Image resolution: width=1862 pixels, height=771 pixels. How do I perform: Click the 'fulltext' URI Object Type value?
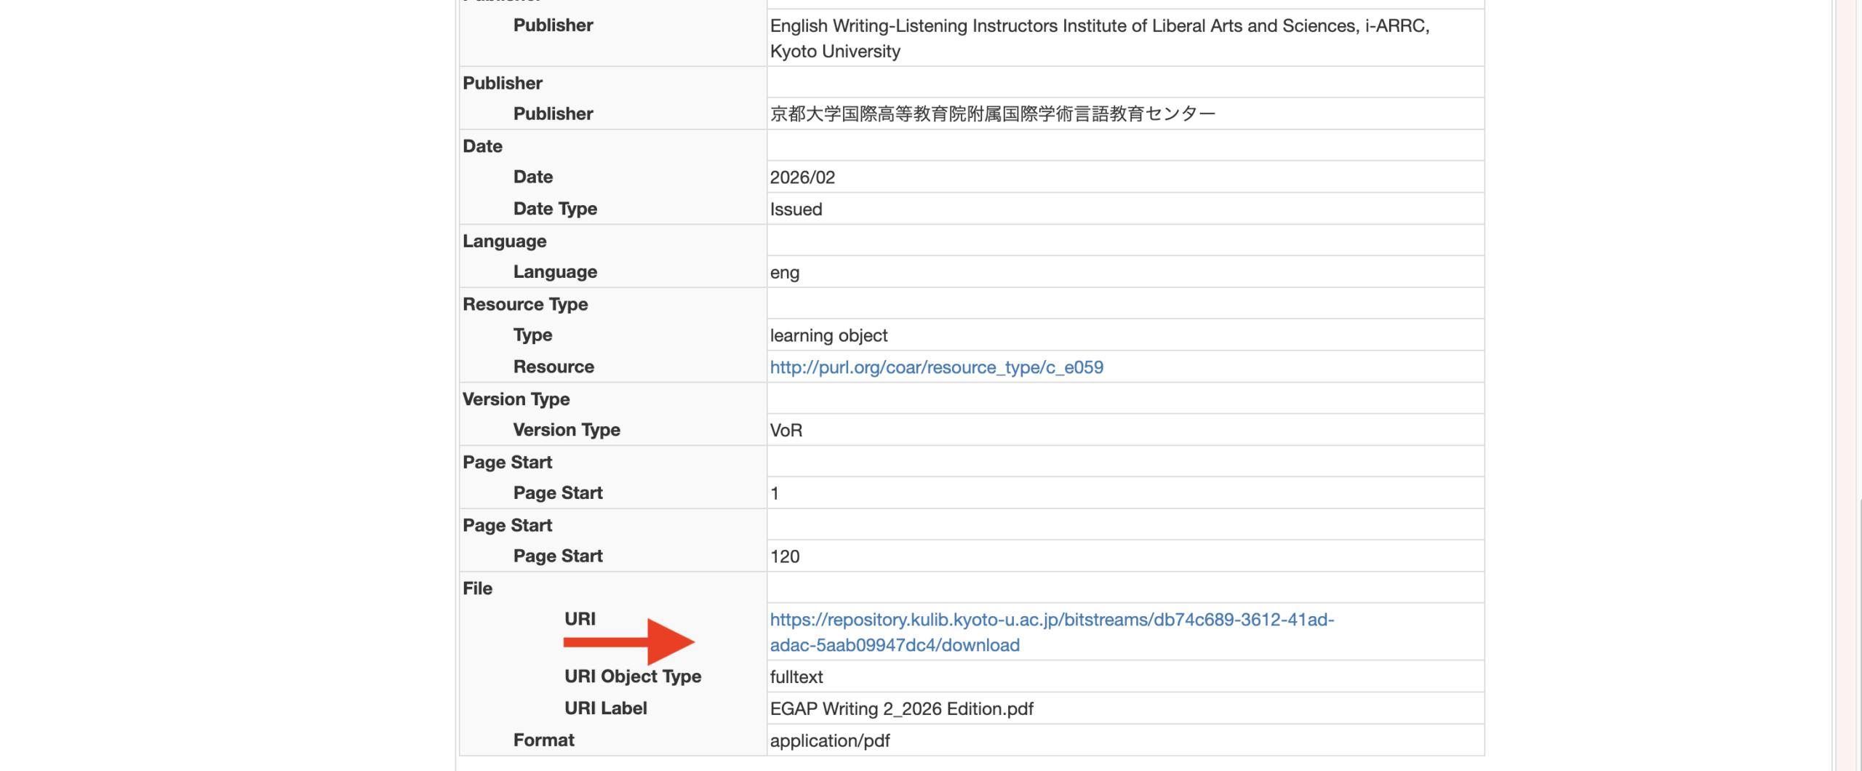click(796, 677)
